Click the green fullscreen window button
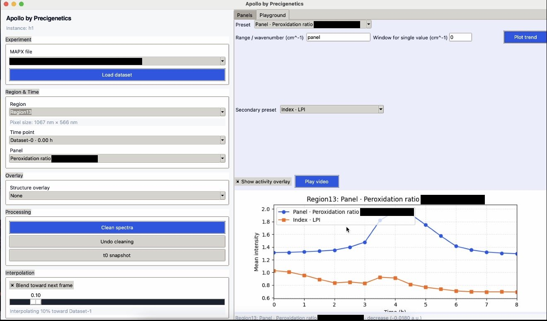Screen dimensions: 547x321 coord(21,4)
